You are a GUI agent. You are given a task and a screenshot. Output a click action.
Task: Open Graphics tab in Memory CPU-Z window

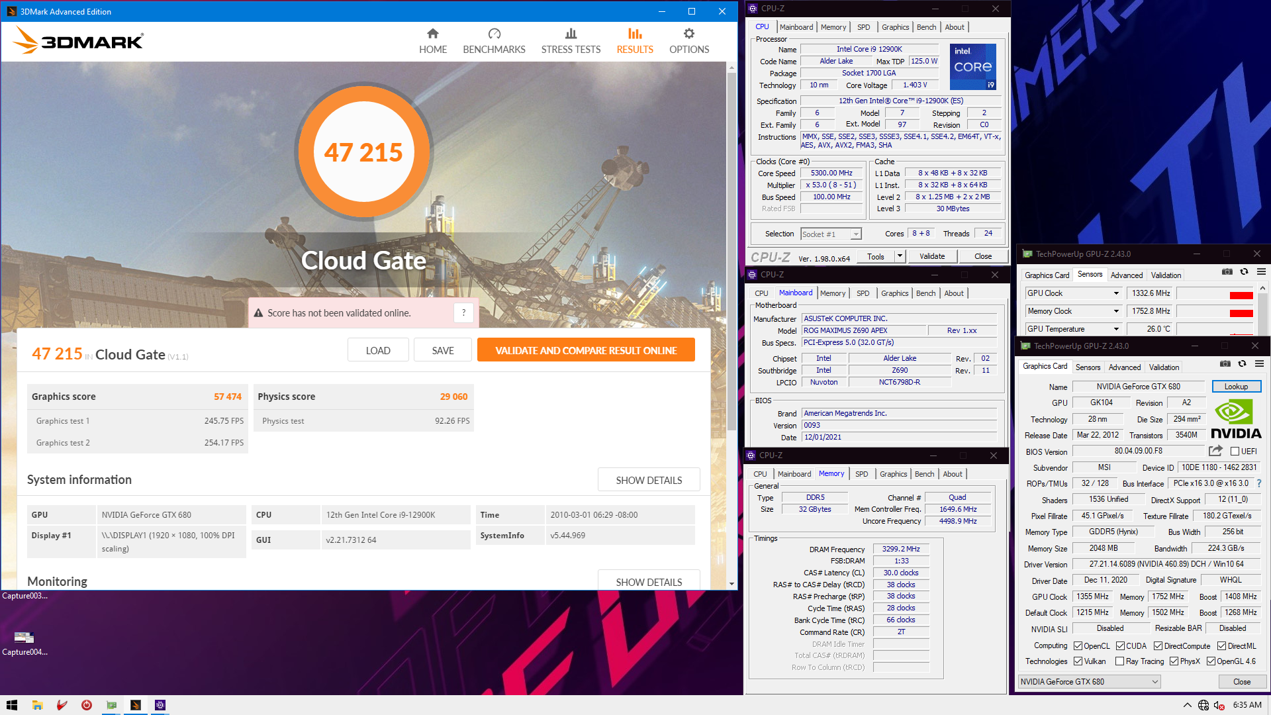[893, 474]
